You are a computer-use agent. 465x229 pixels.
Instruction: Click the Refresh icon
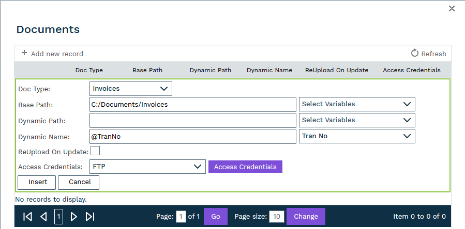point(414,53)
